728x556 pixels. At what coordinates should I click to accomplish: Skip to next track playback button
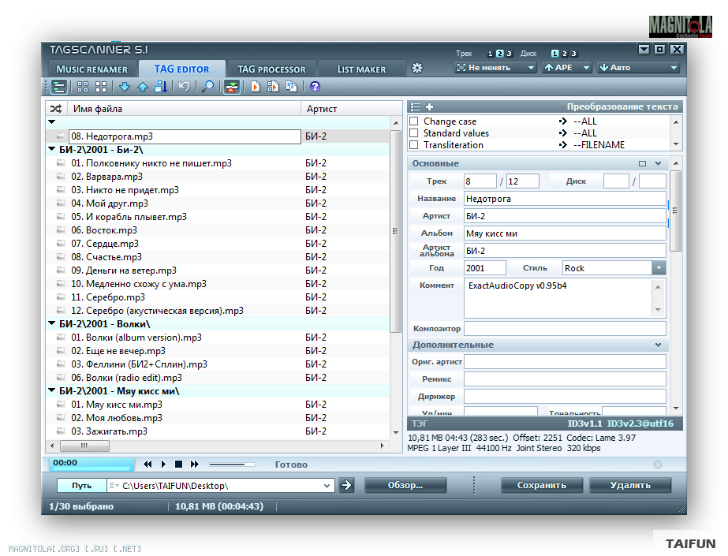[x=195, y=464]
